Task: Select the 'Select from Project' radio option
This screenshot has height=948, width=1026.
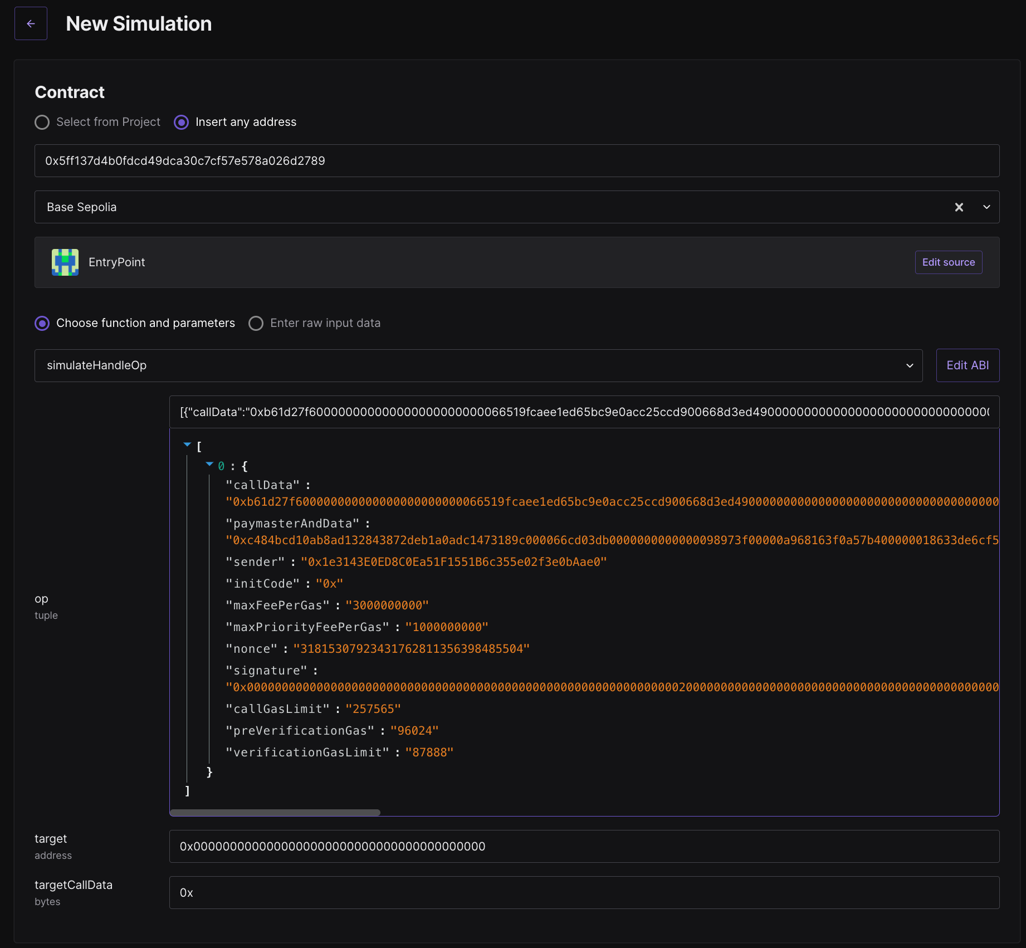Action: (x=42, y=122)
